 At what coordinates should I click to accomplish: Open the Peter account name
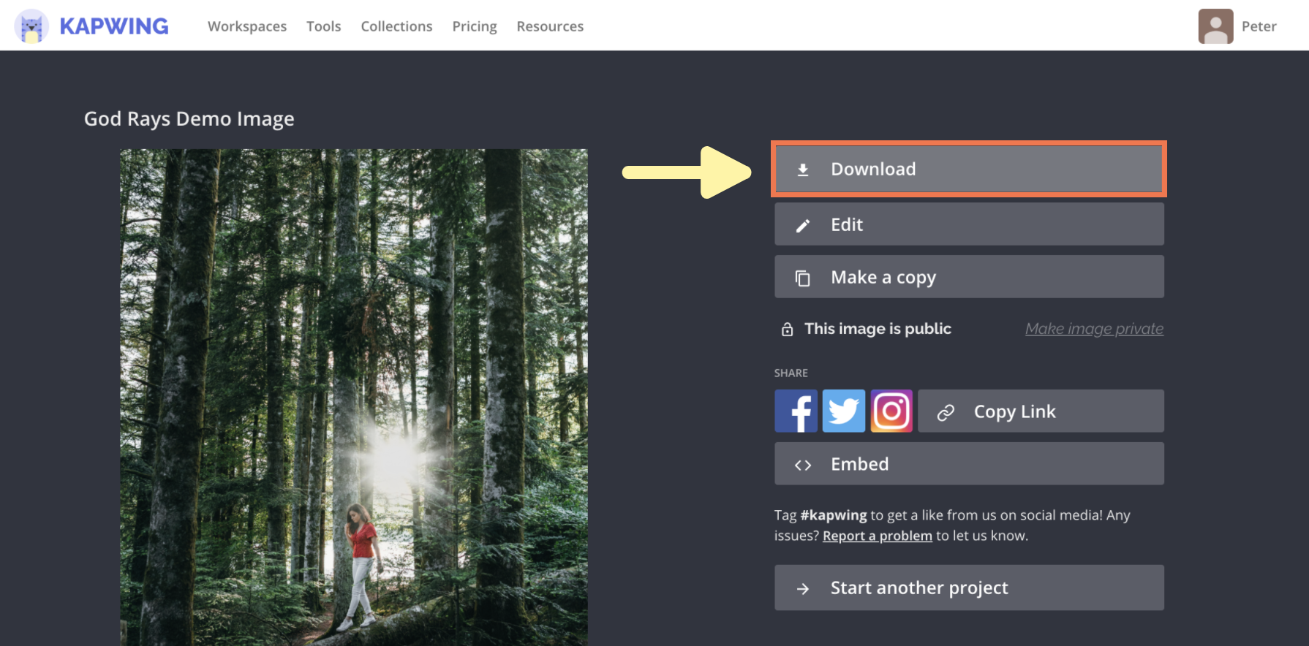(x=1259, y=26)
